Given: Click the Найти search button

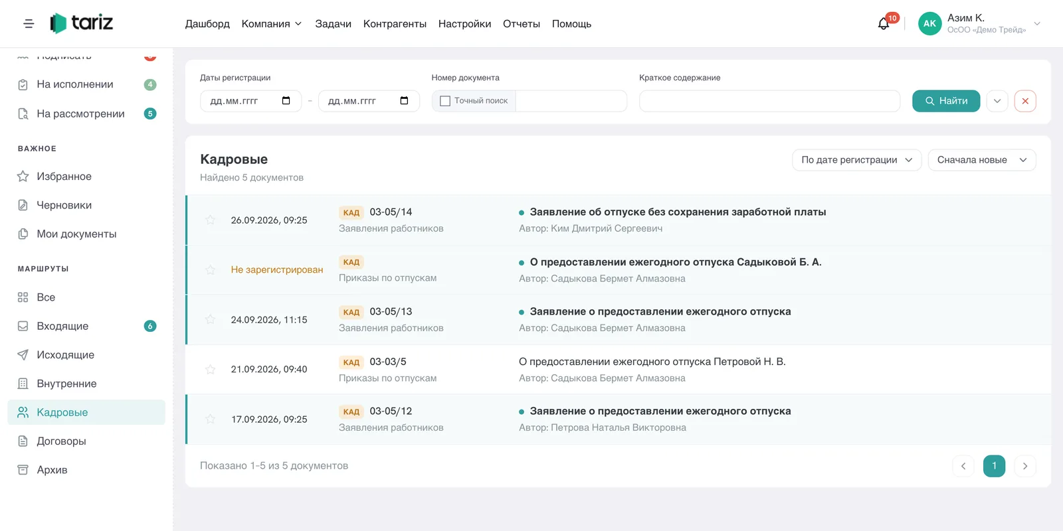Looking at the screenshot, I should tap(946, 101).
